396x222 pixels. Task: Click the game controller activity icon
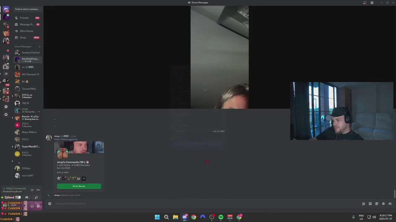(x=27, y=197)
